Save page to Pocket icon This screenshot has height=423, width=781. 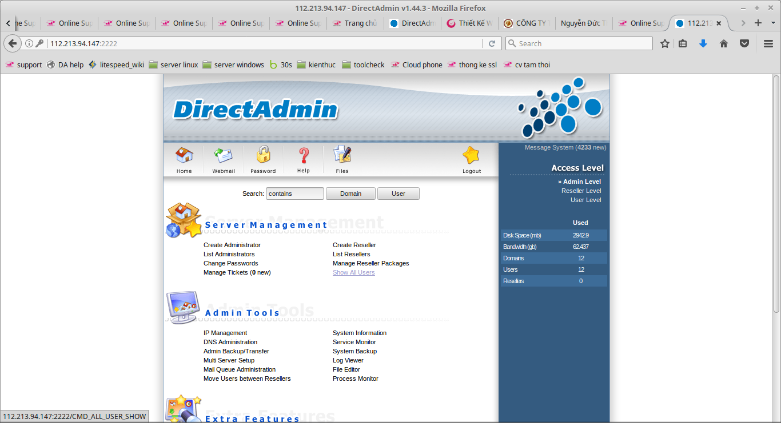click(744, 43)
